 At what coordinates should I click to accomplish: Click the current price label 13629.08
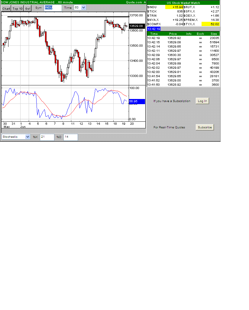[x=137, y=26]
